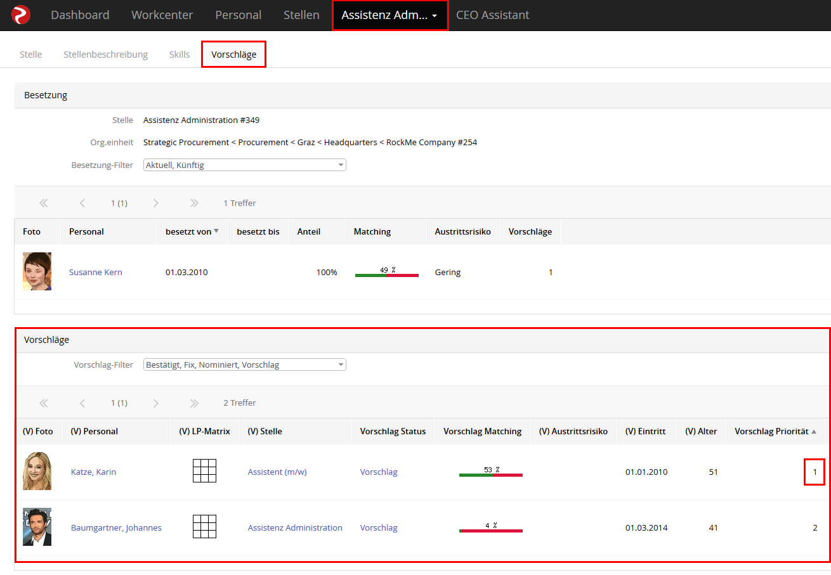Screen dimensions: 831x575
Task: Click the Vorschlag Matching column header
Action: (x=483, y=431)
